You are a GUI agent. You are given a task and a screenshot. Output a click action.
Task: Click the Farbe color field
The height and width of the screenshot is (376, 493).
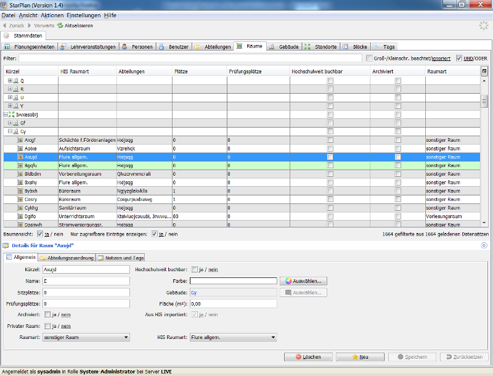(x=234, y=281)
